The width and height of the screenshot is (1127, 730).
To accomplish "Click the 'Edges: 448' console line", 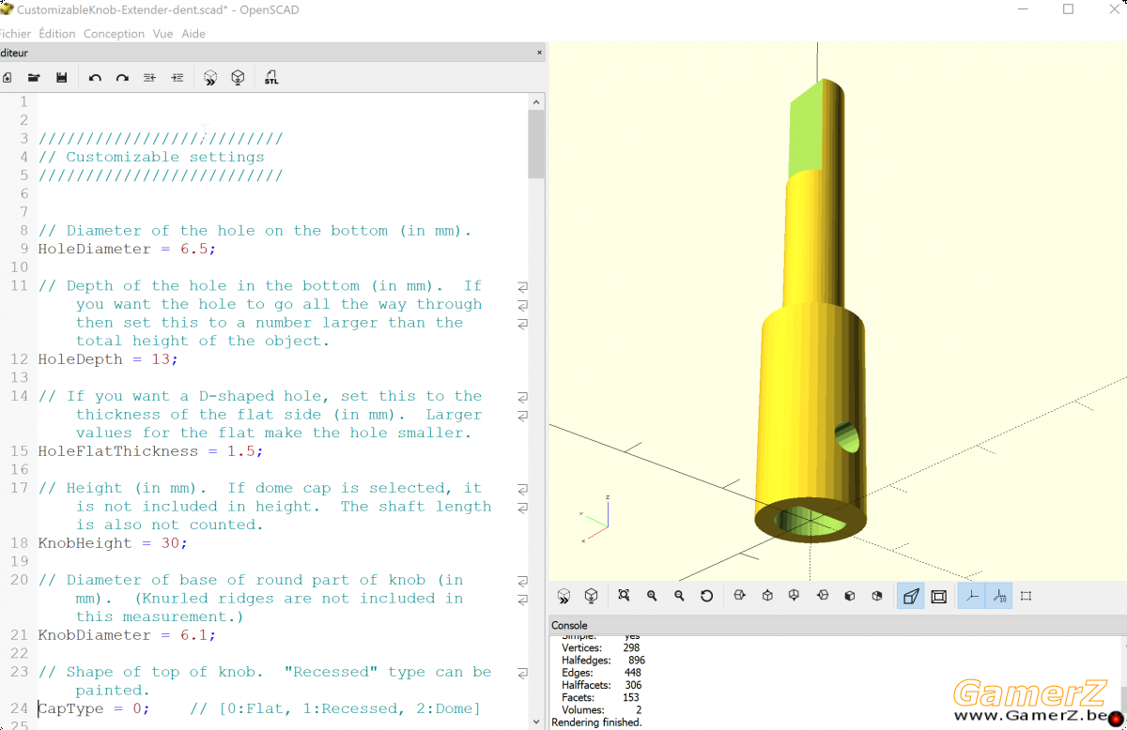I will 601,673.
